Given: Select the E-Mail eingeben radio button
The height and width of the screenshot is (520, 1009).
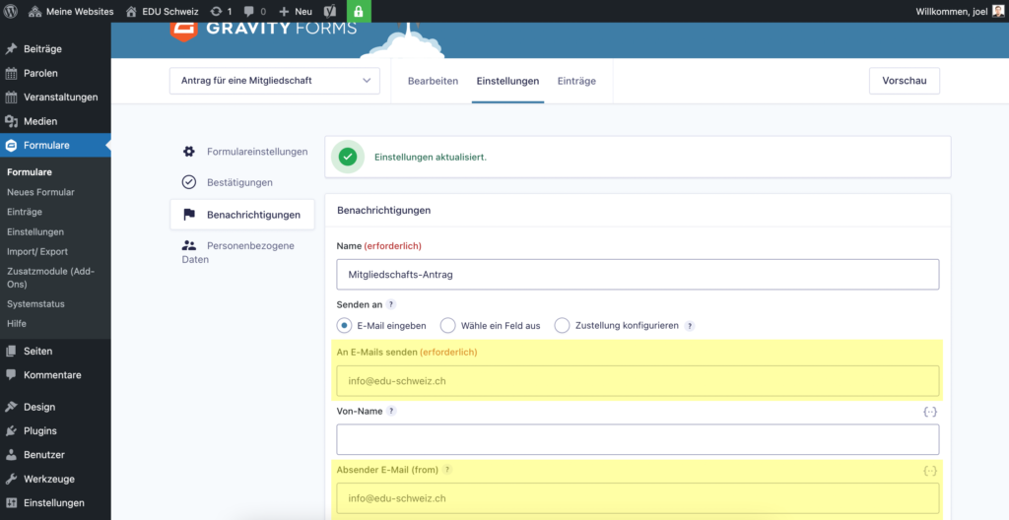Looking at the screenshot, I should [x=344, y=325].
